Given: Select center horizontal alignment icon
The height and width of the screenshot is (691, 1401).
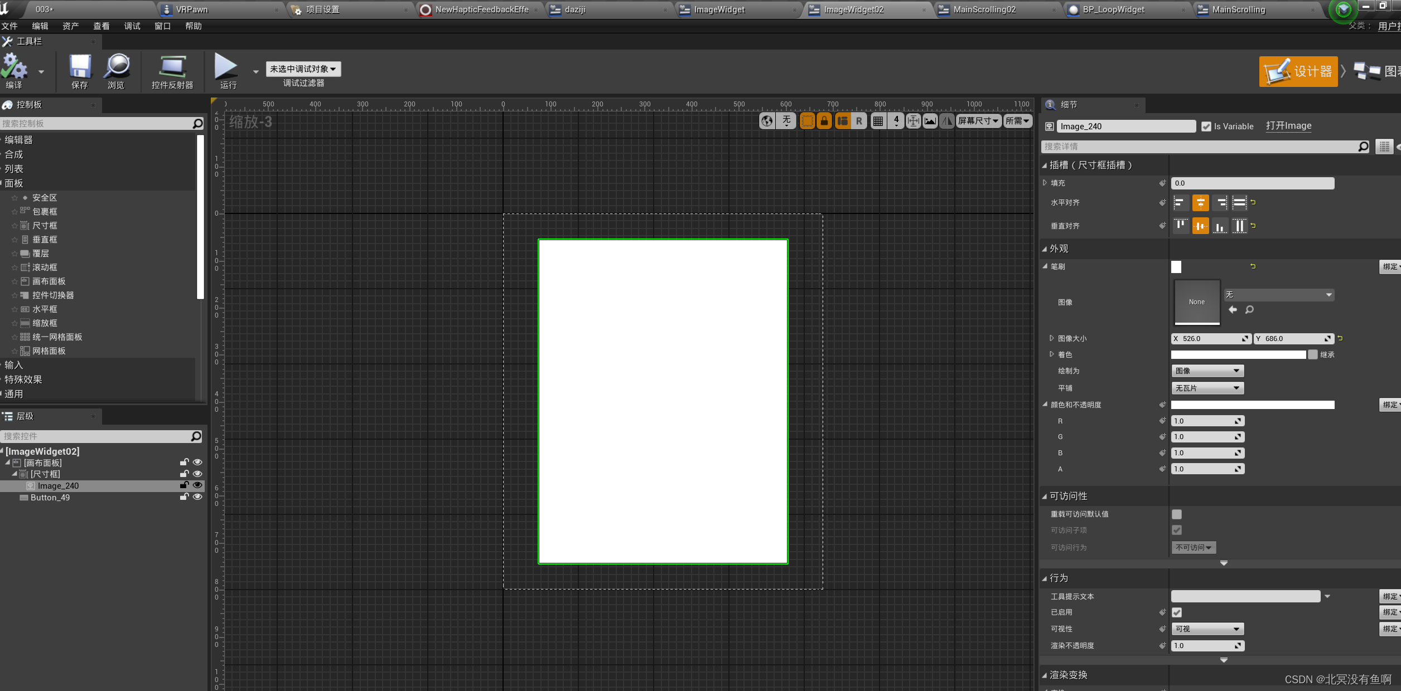Looking at the screenshot, I should pos(1200,203).
